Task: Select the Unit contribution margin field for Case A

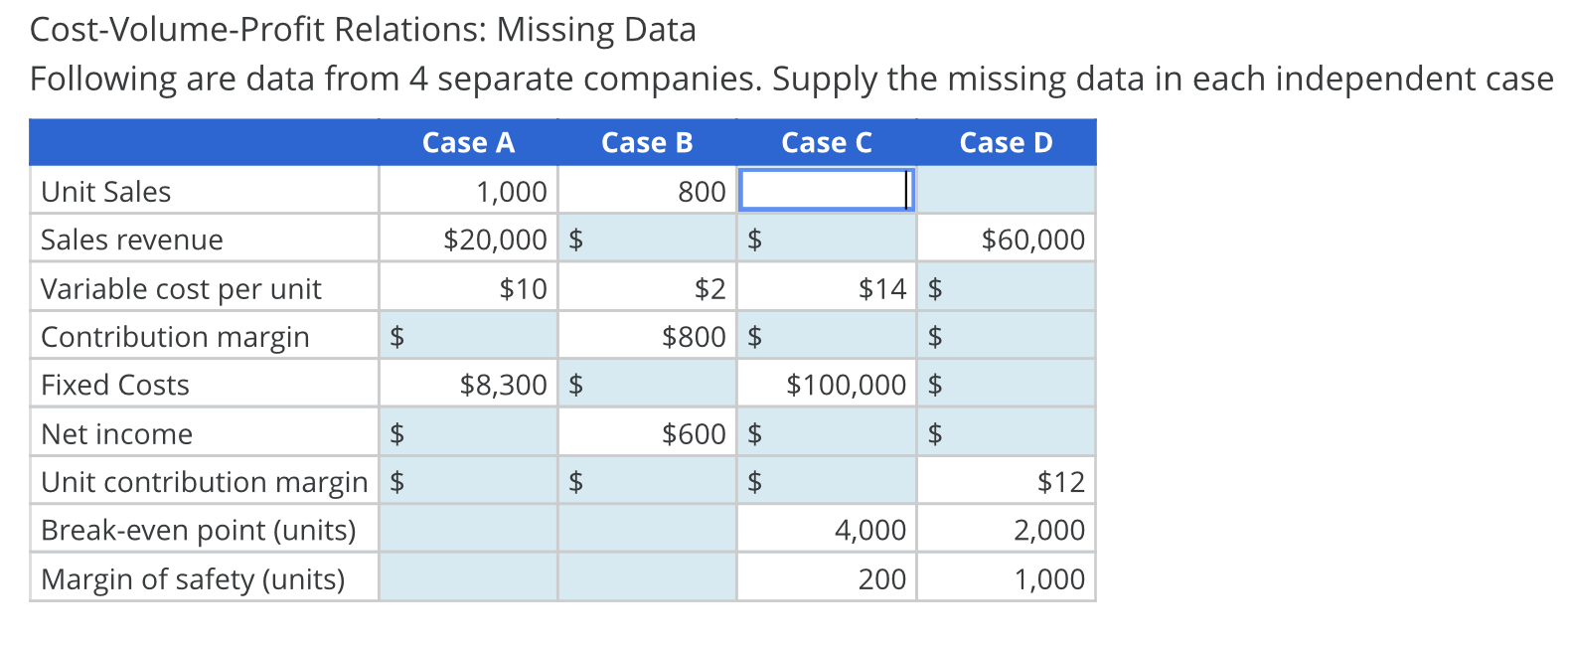Action: point(467,480)
